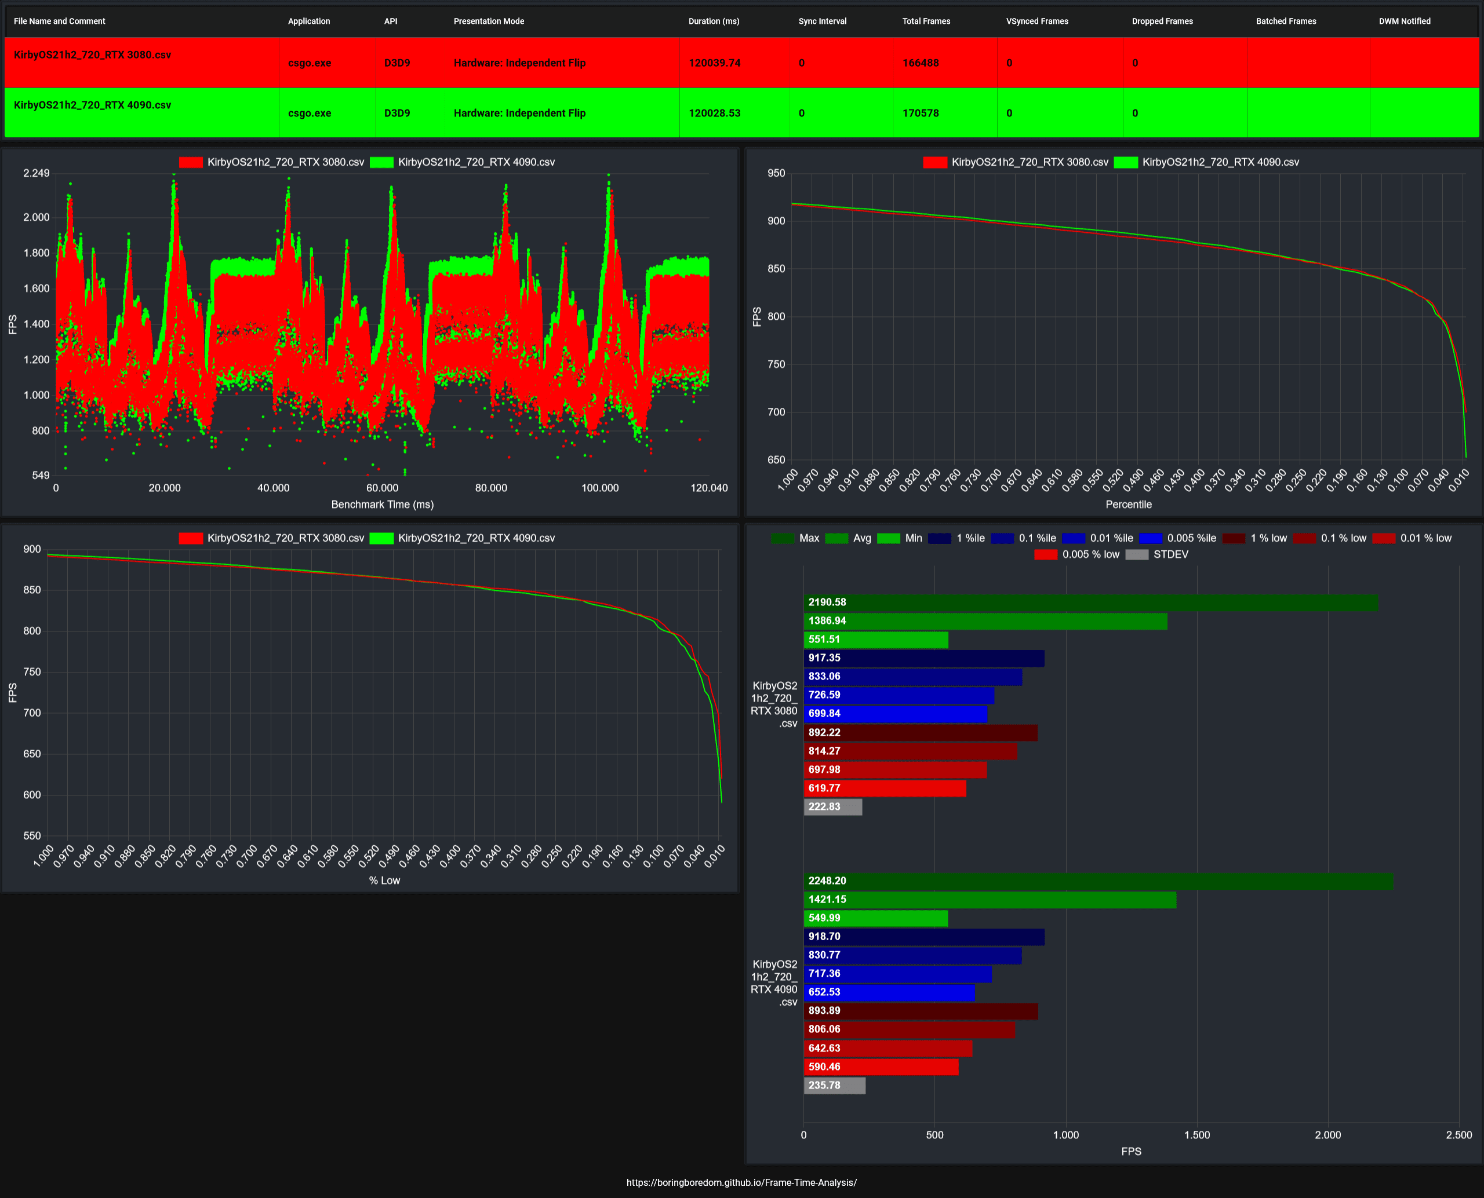Toggle the 0.005 %ile legend swatch
The height and width of the screenshot is (1198, 1484).
pos(1151,538)
